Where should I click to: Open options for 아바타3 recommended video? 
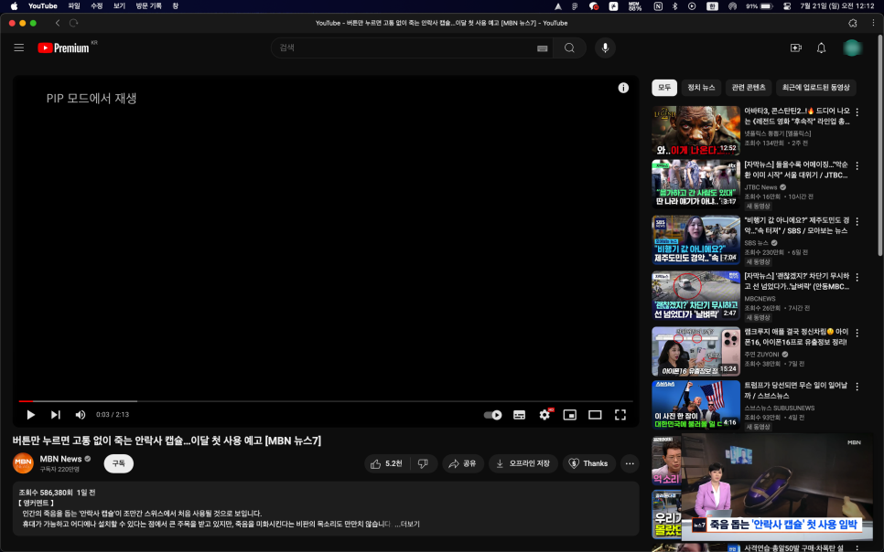coord(857,112)
